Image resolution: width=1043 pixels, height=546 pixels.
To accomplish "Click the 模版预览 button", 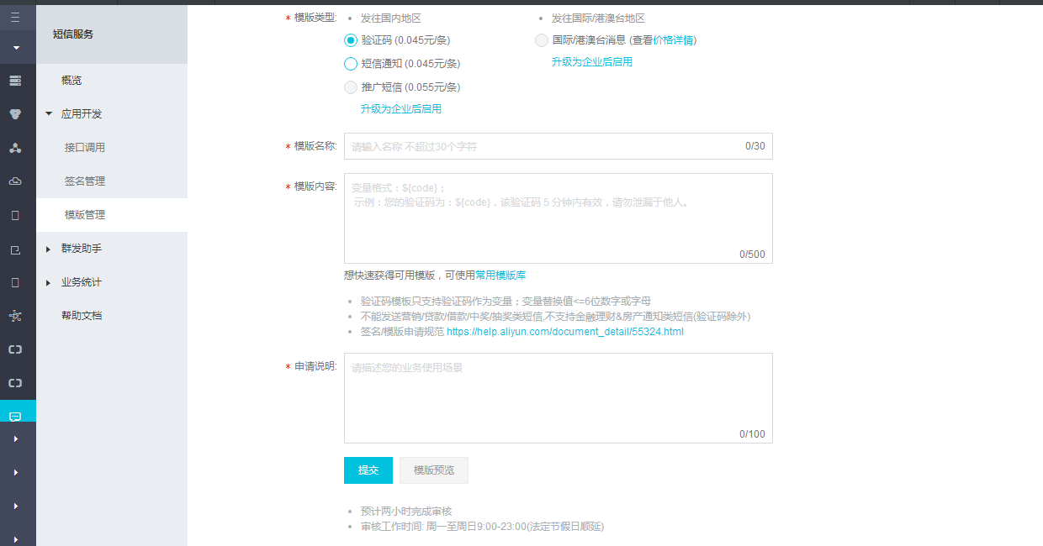I will [x=433, y=470].
